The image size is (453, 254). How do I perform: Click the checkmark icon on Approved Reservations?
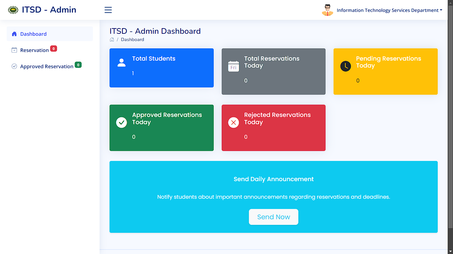(x=121, y=123)
